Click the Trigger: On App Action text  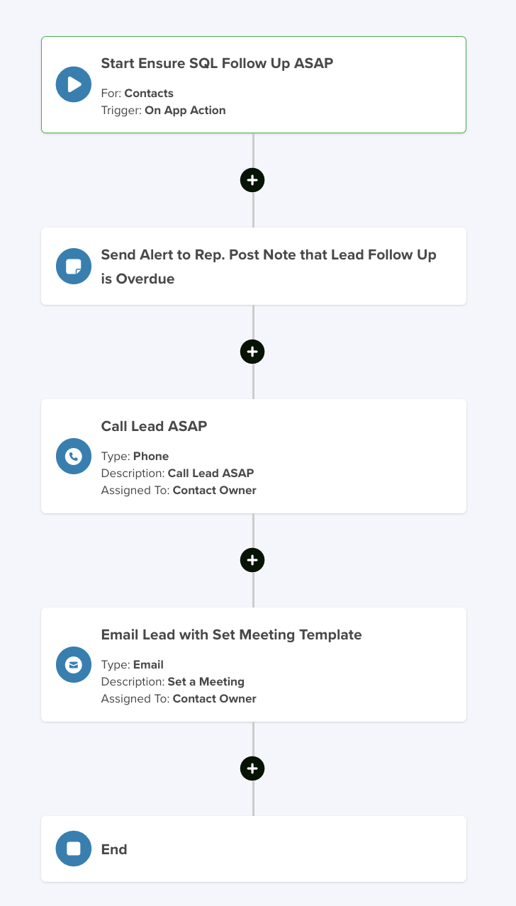tap(164, 111)
